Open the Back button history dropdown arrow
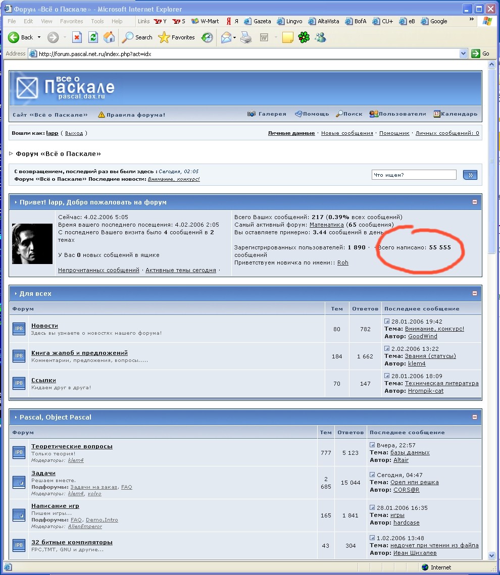Image resolution: width=500 pixels, height=575 pixels. coord(39,37)
